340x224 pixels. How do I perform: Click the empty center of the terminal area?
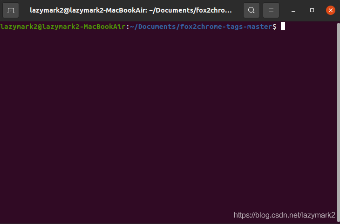pyautogui.click(x=170, y=121)
